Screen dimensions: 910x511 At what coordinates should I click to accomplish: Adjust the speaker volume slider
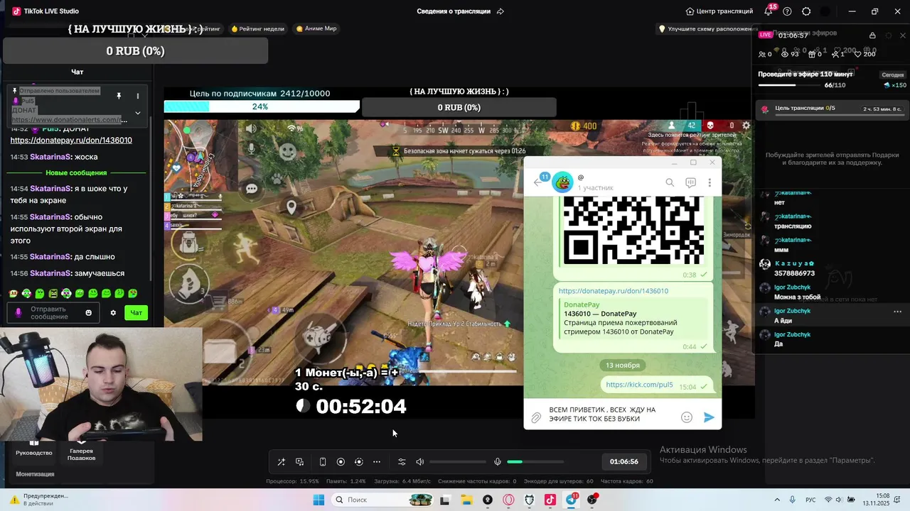(x=458, y=462)
